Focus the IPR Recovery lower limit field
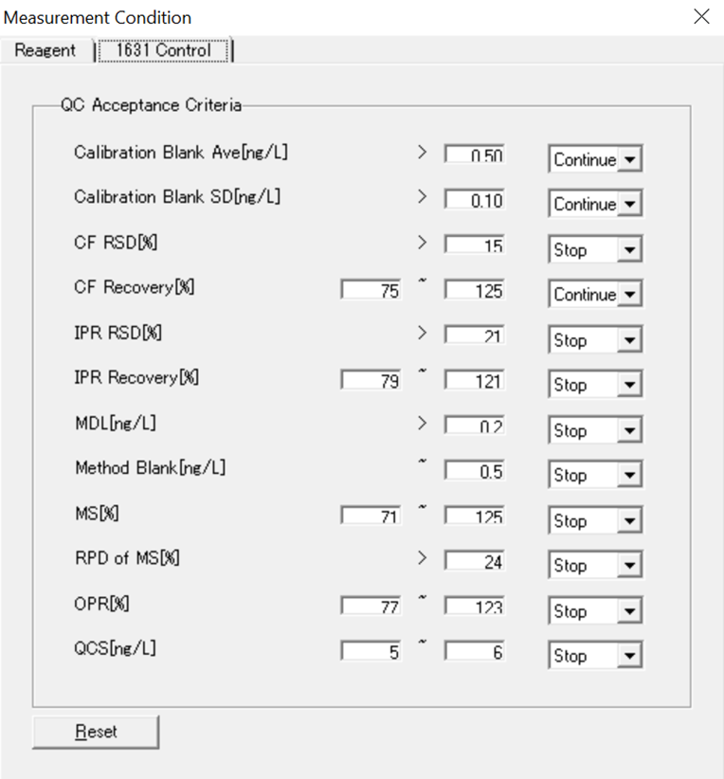This screenshot has width=724, height=779. [x=371, y=381]
